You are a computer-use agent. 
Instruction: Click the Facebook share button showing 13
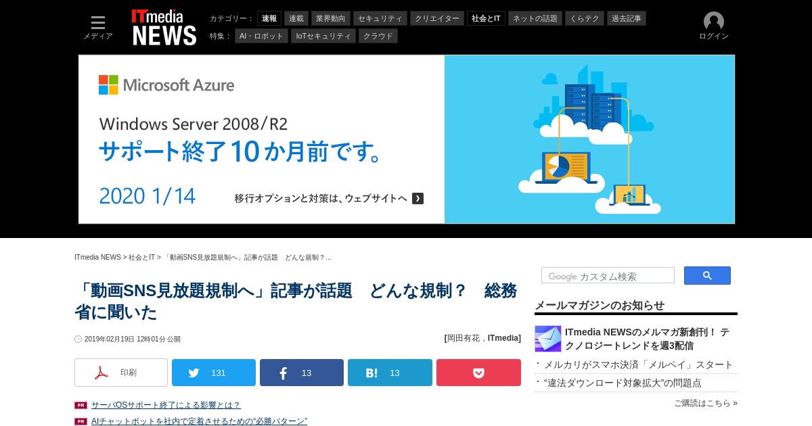pos(302,373)
